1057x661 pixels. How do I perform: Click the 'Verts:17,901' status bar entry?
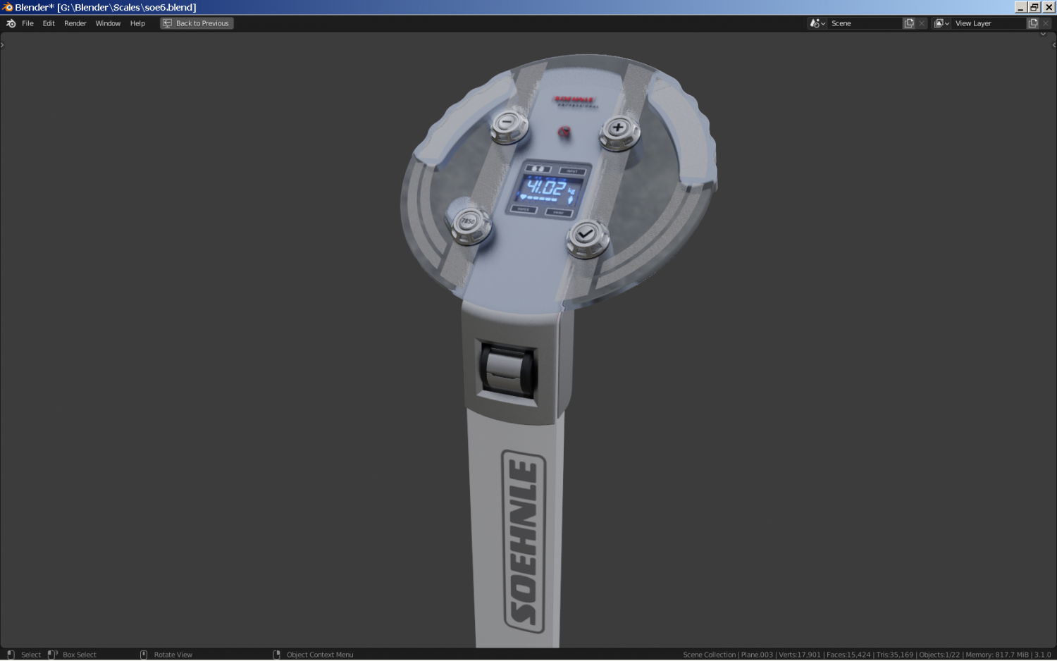pos(800,655)
